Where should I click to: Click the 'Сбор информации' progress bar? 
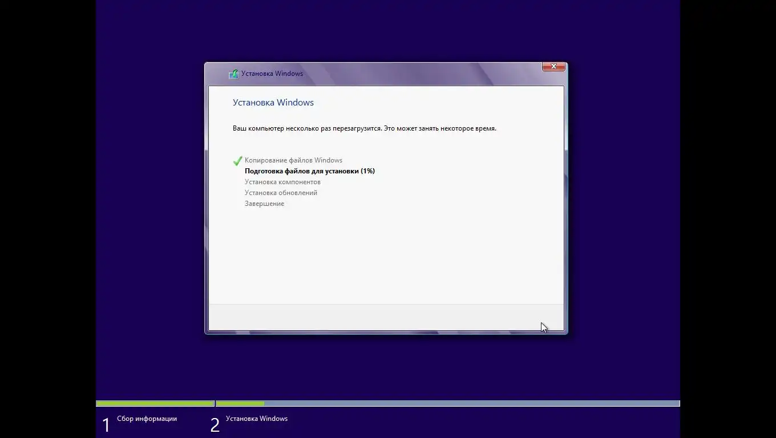coord(155,404)
